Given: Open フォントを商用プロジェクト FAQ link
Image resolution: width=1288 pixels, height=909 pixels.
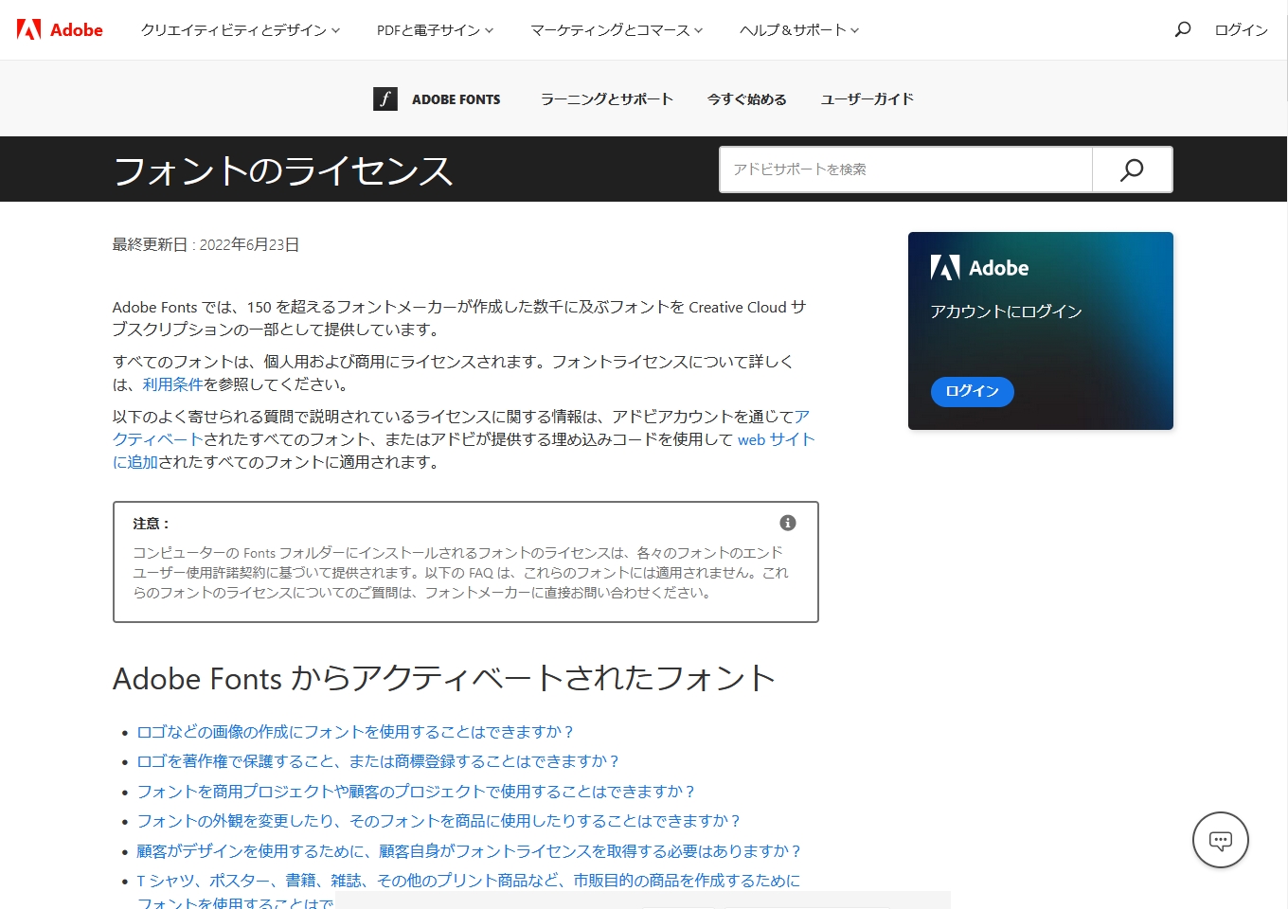Looking at the screenshot, I should [x=416, y=792].
